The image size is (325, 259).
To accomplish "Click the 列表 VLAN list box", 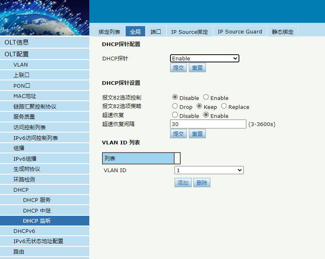I will coord(141,158).
